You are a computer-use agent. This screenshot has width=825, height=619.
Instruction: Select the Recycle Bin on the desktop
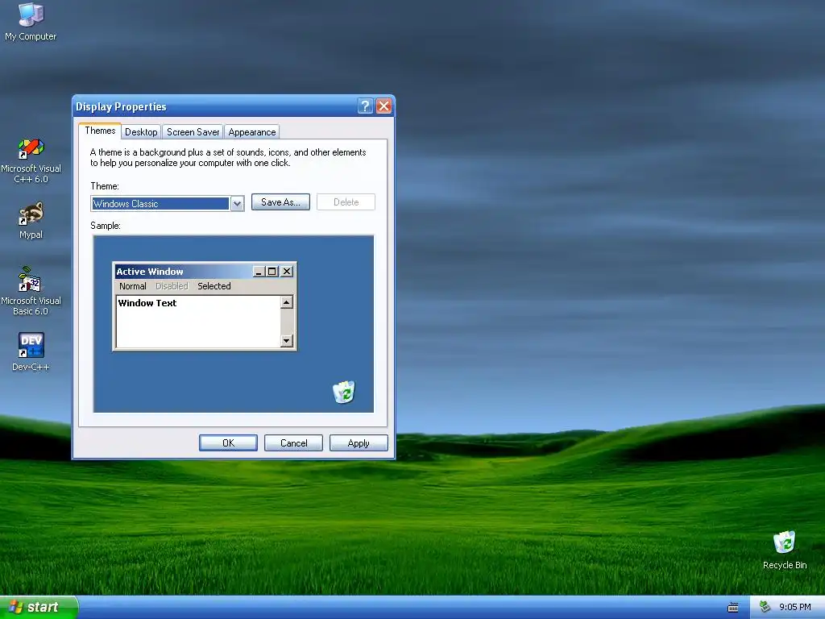784,550
